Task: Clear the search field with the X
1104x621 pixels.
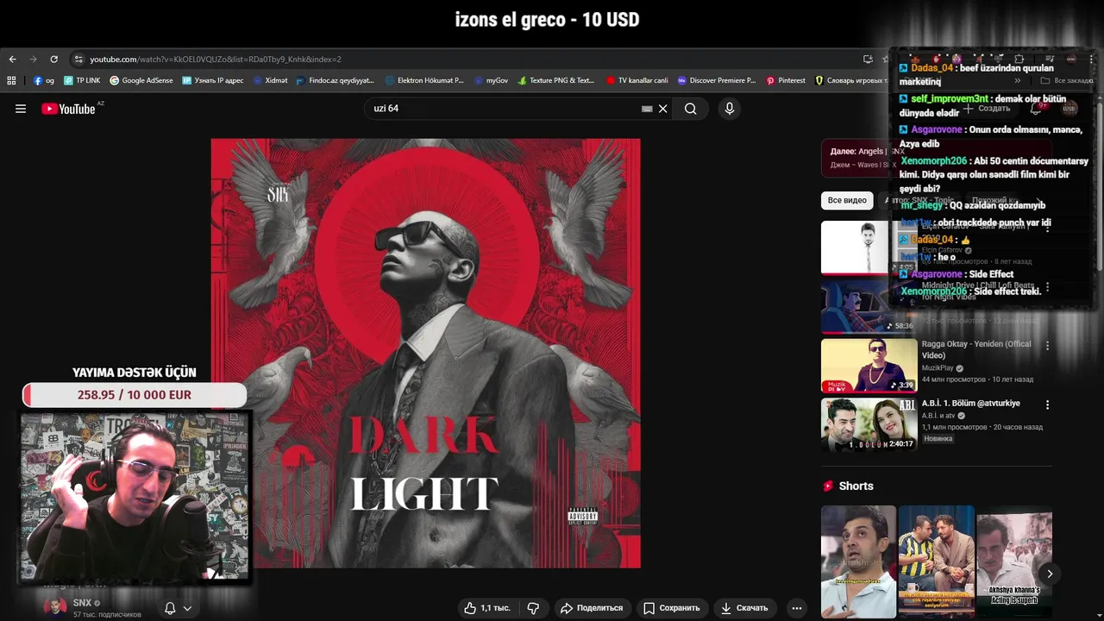Action: click(x=663, y=109)
